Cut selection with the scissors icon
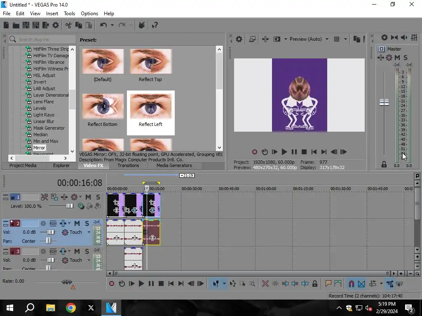Screen dimensions: 422x316 point(69,25)
